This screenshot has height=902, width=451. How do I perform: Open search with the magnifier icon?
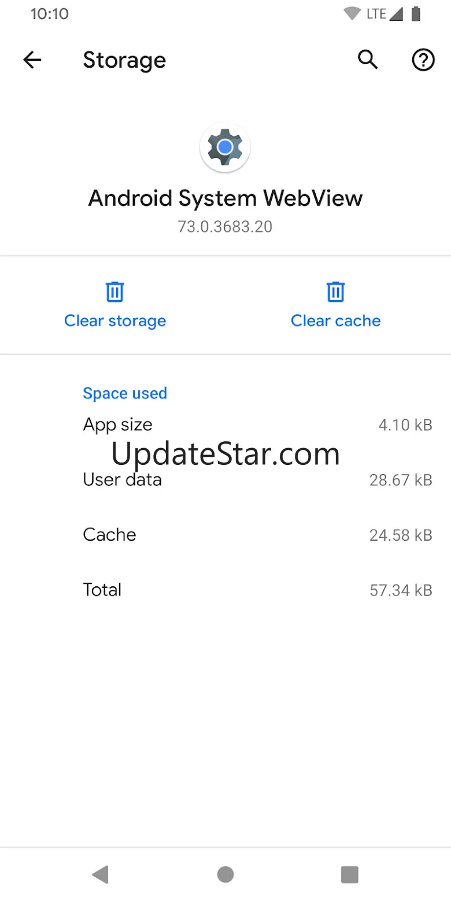tap(368, 60)
